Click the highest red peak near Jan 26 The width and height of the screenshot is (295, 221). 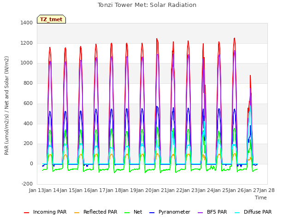coord(235,39)
